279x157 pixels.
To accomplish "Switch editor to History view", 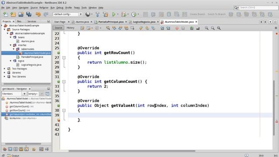I will (70, 28).
